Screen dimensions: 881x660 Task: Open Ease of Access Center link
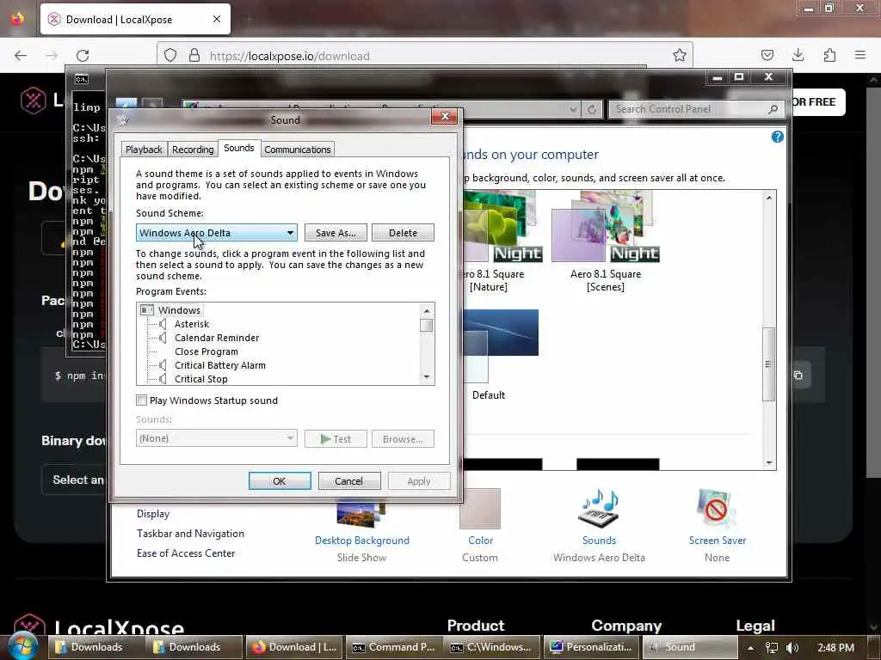186,553
